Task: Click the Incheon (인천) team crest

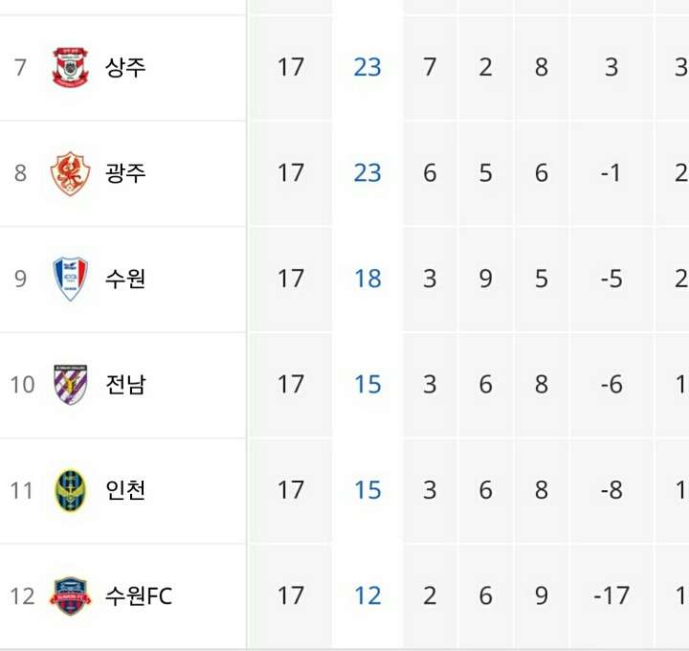Action: (70, 490)
